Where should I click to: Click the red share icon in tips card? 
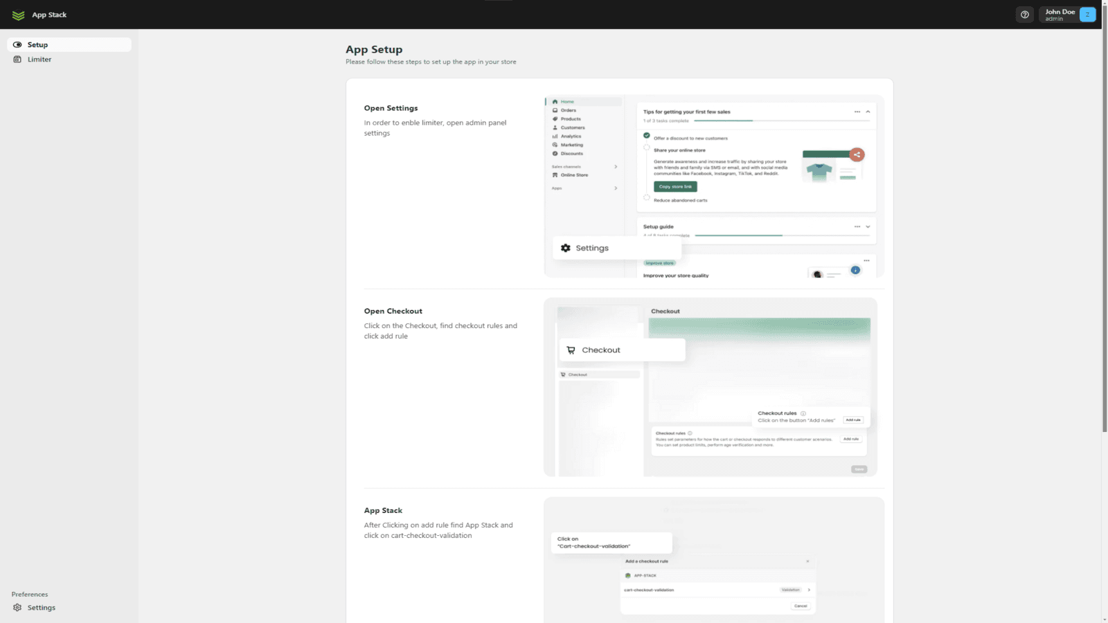[x=857, y=154]
